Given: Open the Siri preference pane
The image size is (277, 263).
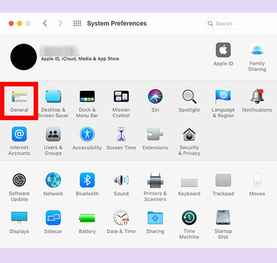Looking at the screenshot, I should [155, 101].
